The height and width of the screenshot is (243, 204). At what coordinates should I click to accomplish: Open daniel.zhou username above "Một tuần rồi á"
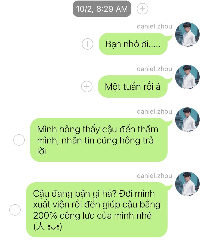coord(154,69)
